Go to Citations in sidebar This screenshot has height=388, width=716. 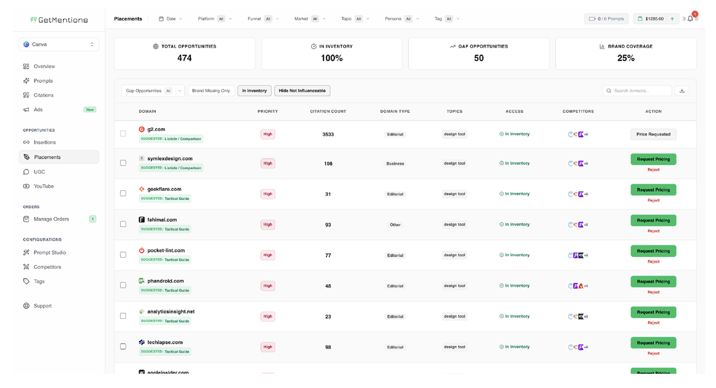pos(43,95)
